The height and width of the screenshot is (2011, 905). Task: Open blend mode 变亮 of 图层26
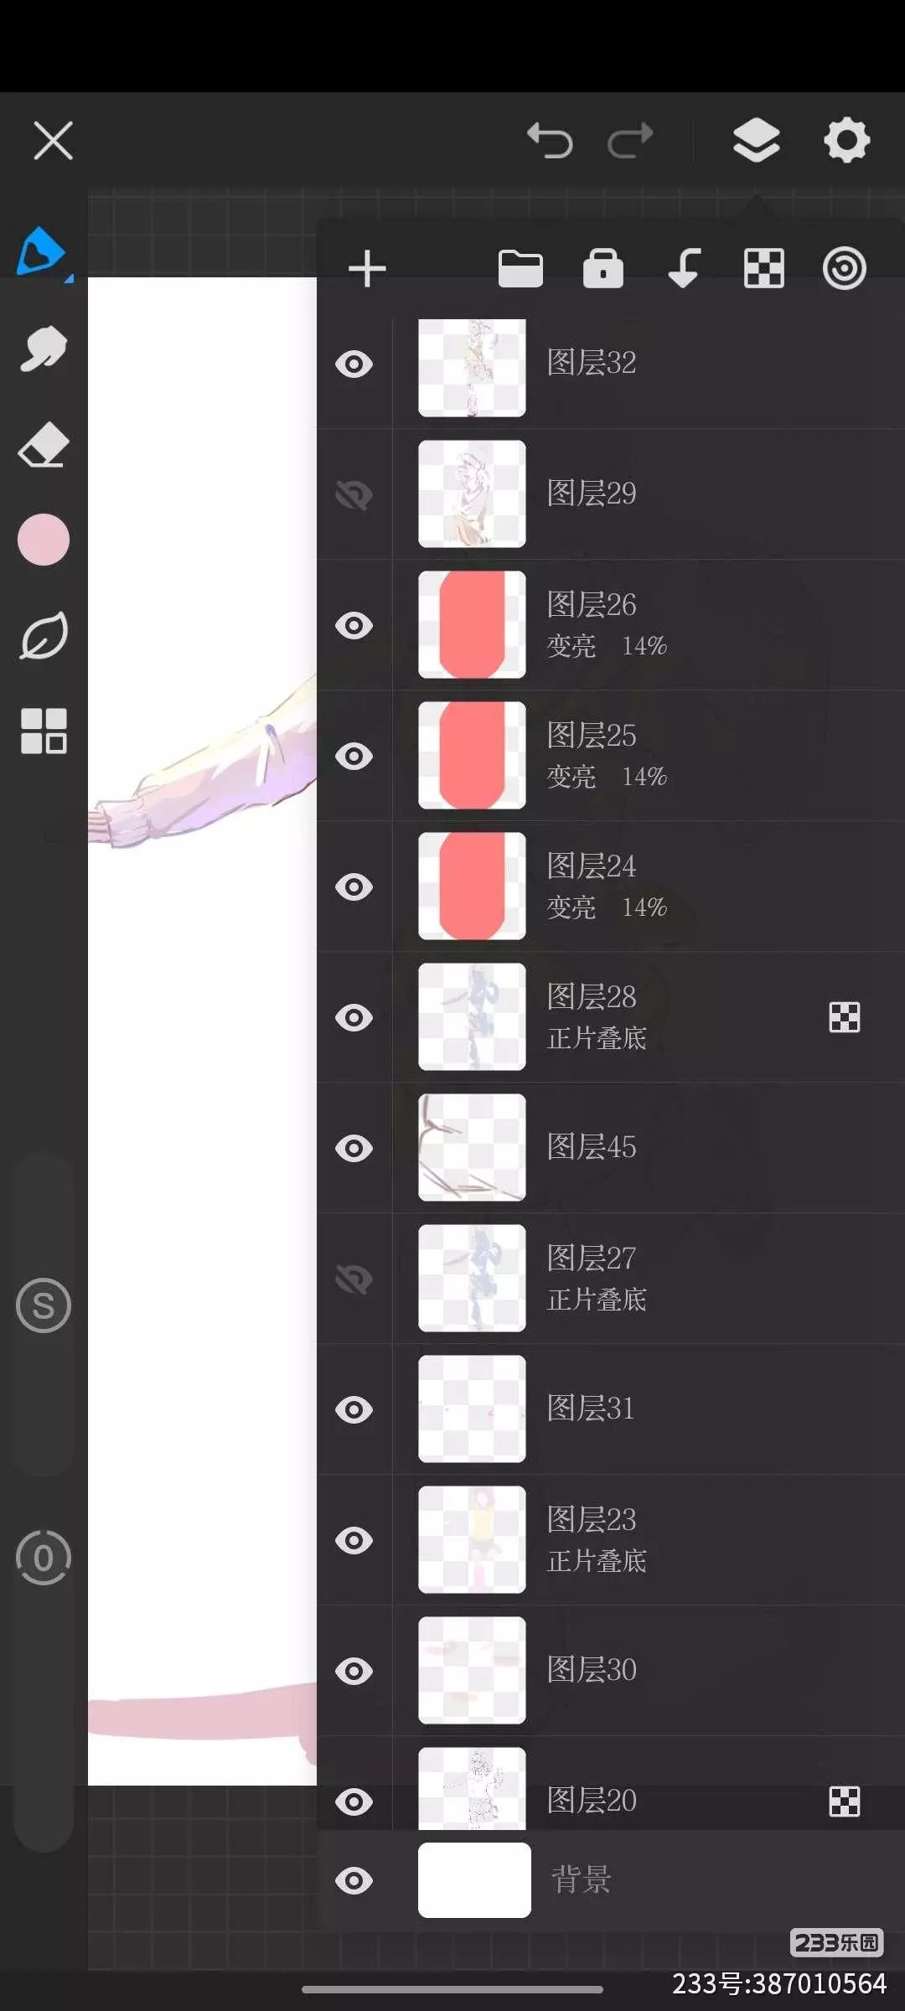coord(571,646)
